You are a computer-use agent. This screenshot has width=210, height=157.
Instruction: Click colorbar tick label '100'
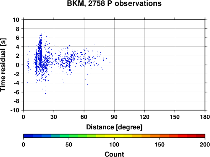click(114, 144)
